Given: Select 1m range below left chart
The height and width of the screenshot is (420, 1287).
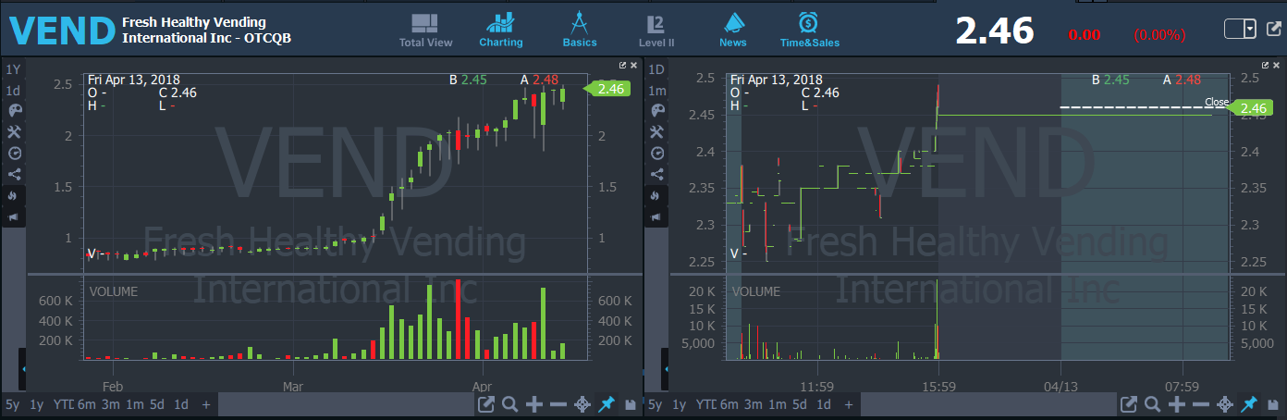Looking at the screenshot, I should click(134, 404).
